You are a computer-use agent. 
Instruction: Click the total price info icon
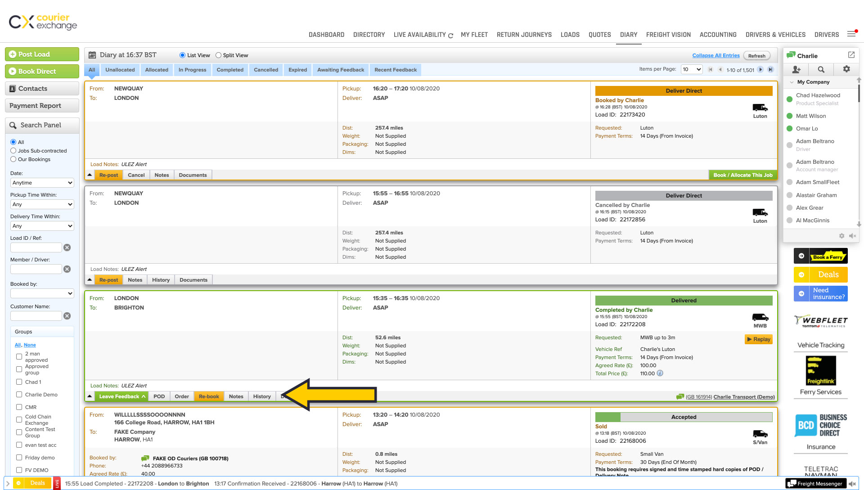point(660,373)
